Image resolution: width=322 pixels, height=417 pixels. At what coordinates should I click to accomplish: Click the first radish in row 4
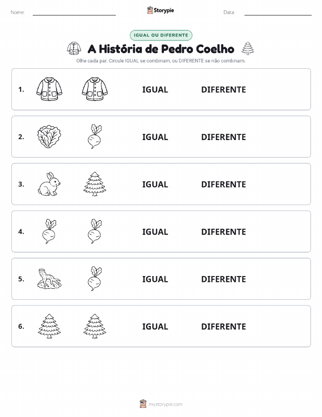point(49,231)
